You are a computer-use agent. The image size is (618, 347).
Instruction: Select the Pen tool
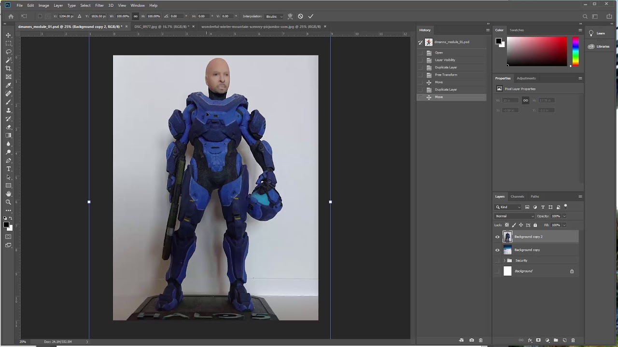(x=8, y=160)
